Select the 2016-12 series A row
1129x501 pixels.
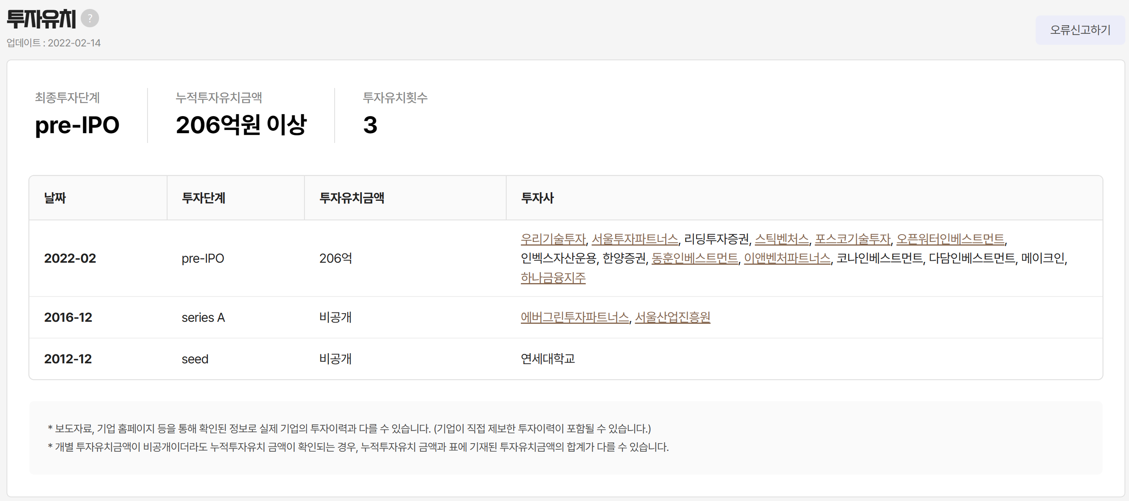[68, 317]
